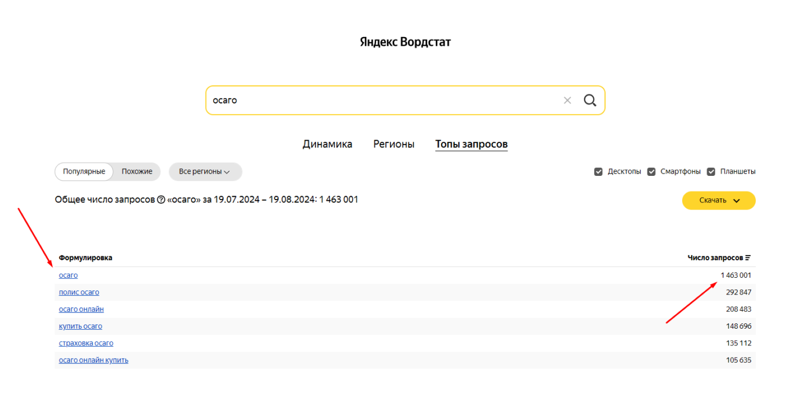Open the Регионы tab

[x=394, y=144]
